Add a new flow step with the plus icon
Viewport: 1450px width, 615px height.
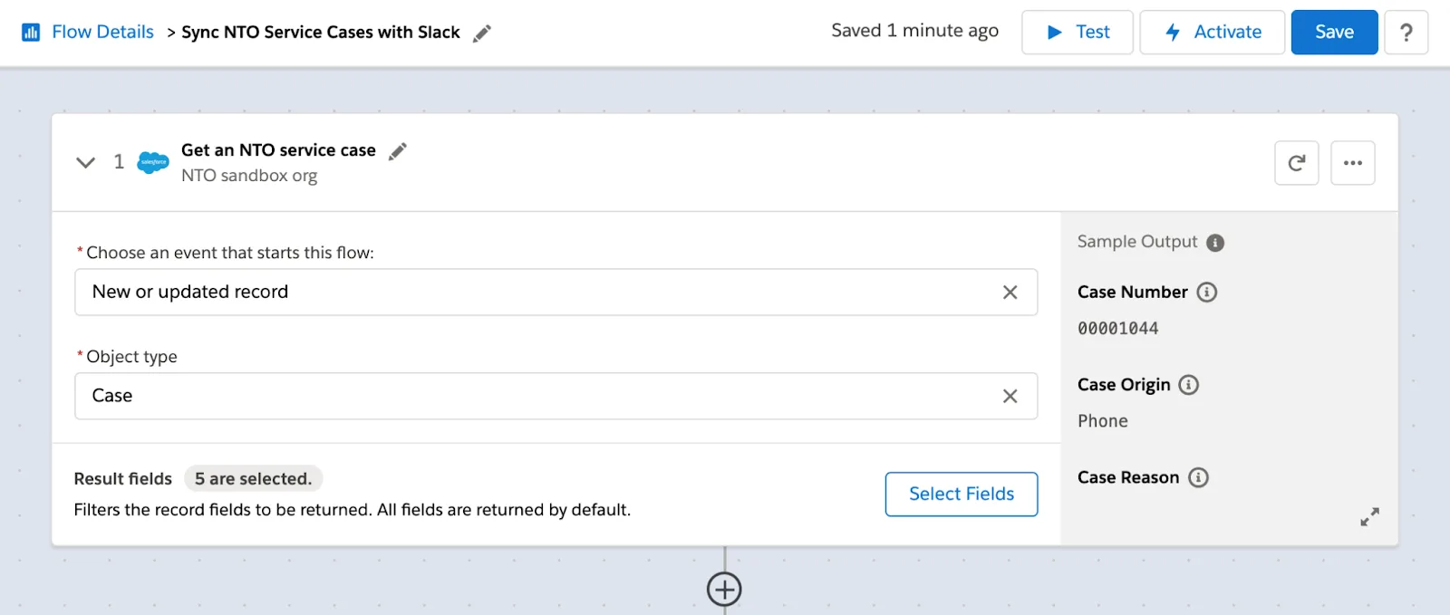[x=724, y=589]
